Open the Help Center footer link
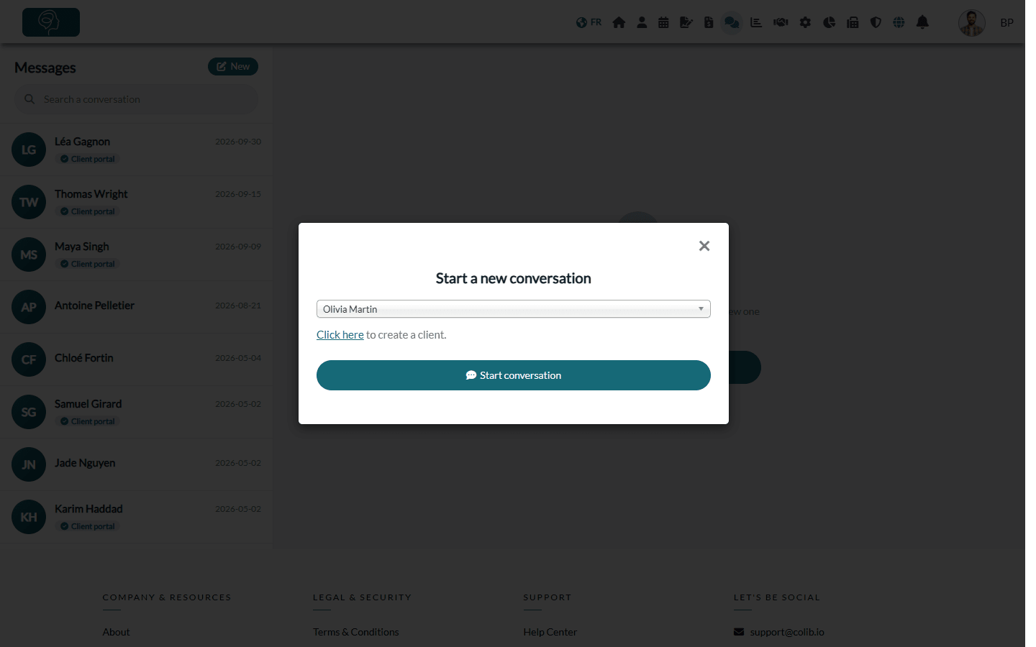The image size is (1036, 647). tap(550, 632)
